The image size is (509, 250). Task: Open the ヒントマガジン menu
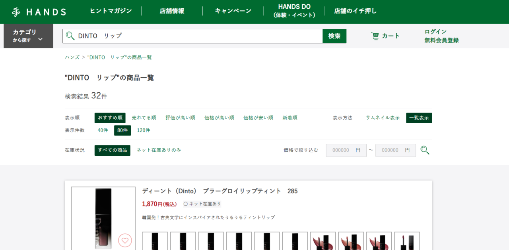coord(111,11)
